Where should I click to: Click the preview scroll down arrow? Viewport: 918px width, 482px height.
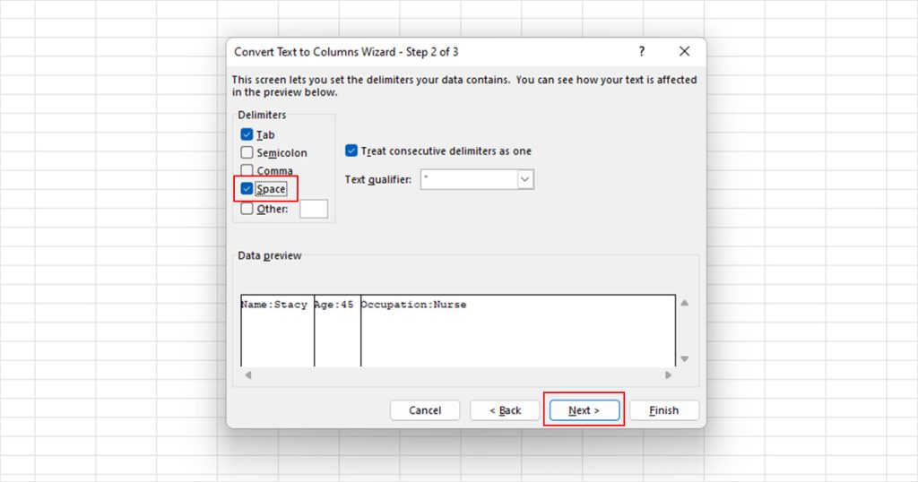pyautogui.click(x=684, y=358)
